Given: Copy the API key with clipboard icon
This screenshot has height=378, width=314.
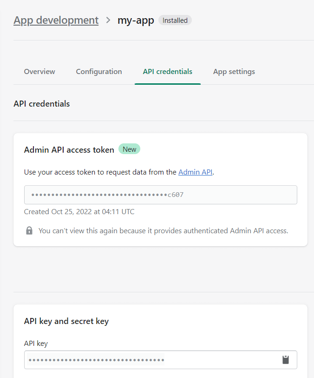Looking at the screenshot, I should (x=286, y=360).
